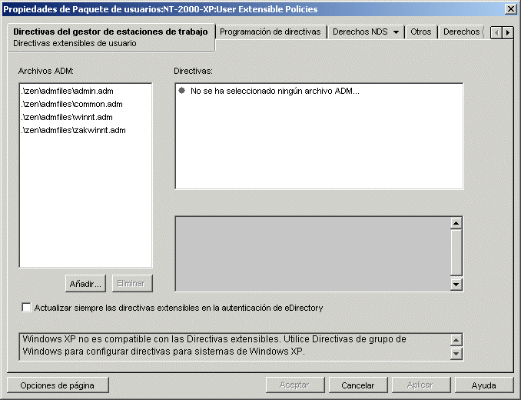Click the Windows XP compatibility note text
This screenshot has width=521, height=400.
(214, 345)
